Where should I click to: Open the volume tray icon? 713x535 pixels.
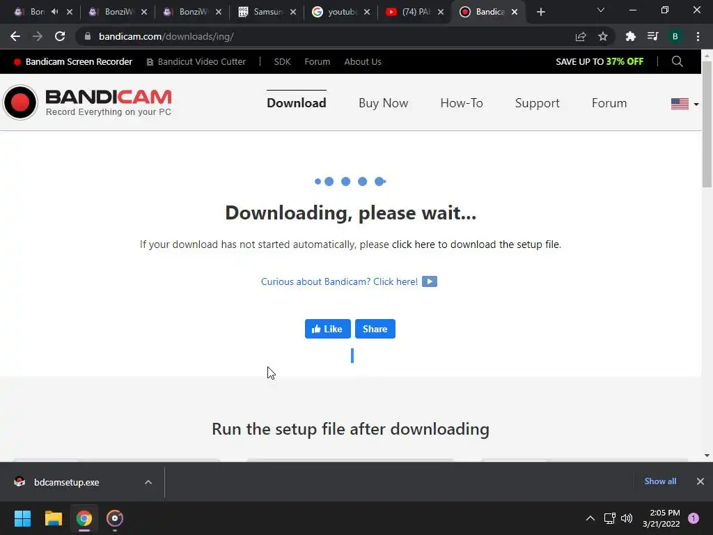(x=627, y=518)
